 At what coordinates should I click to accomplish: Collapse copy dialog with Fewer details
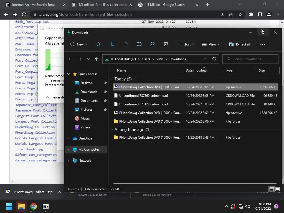coord(55,97)
